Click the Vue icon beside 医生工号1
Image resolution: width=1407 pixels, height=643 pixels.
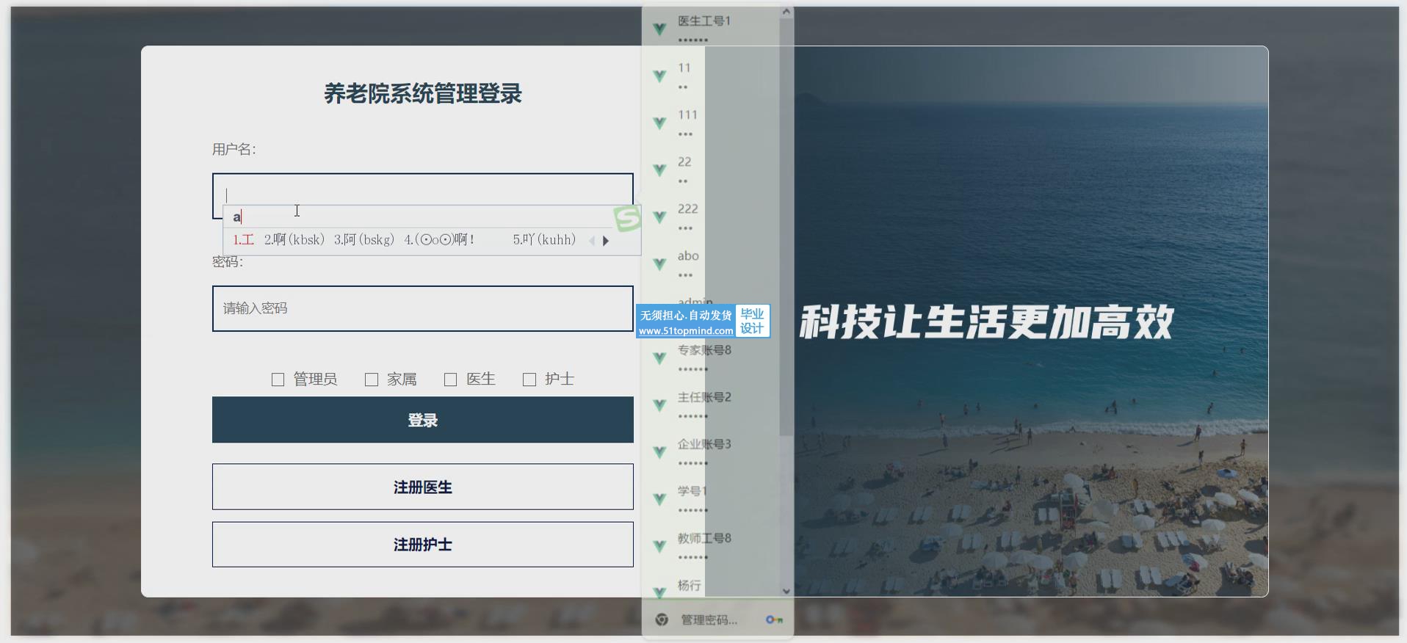[659, 29]
